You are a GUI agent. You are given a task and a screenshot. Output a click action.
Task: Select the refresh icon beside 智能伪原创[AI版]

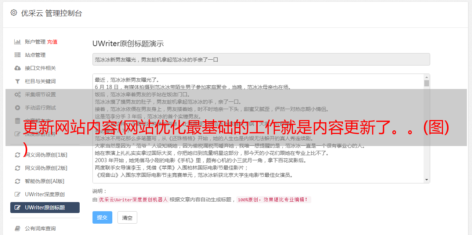coord(17,181)
